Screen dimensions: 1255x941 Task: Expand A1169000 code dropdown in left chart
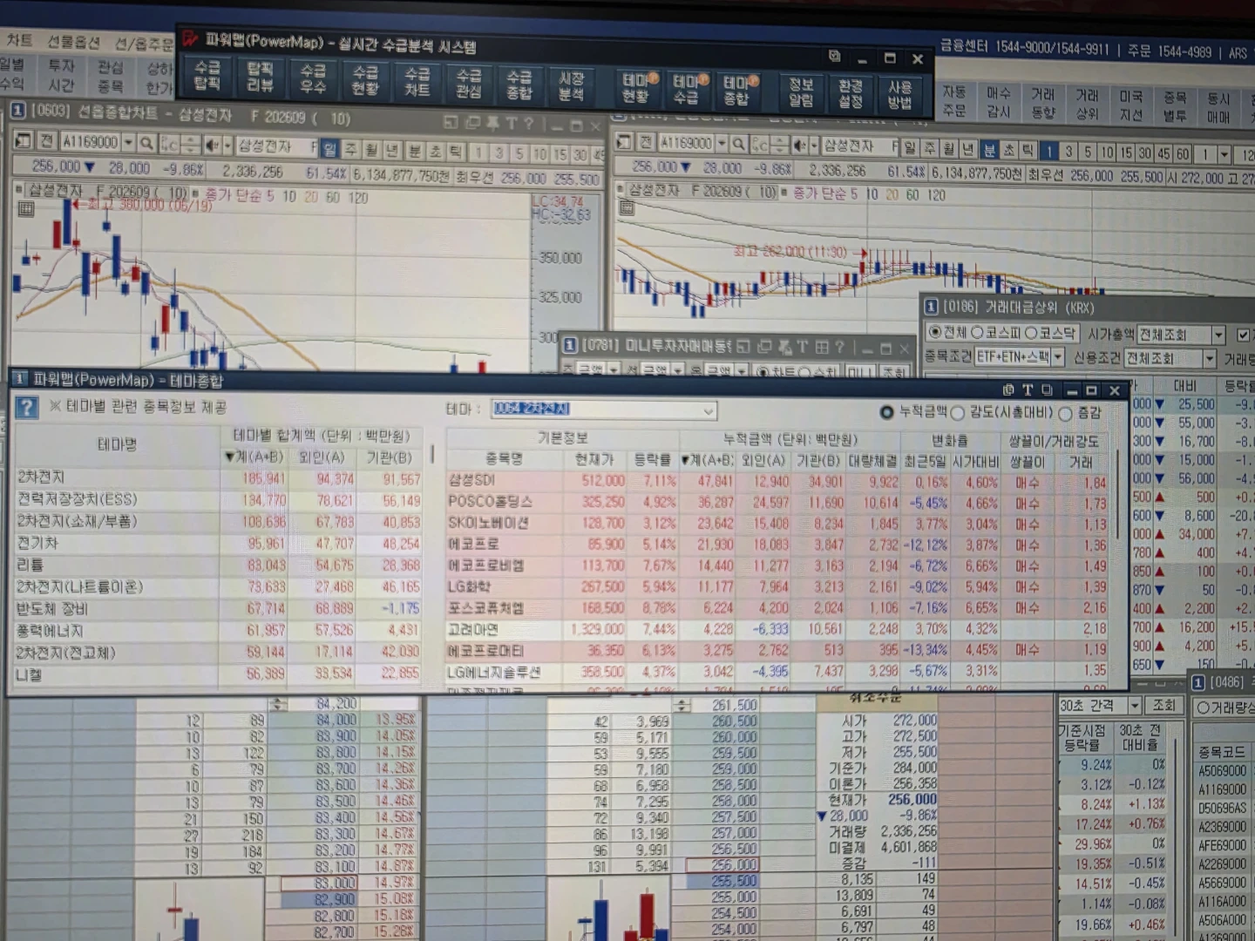128,142
